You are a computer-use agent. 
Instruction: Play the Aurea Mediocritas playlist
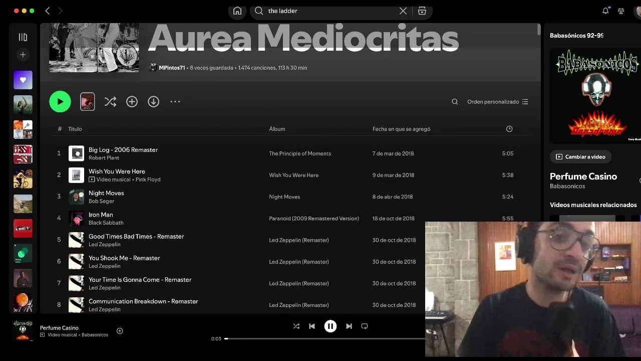[60, 102]
